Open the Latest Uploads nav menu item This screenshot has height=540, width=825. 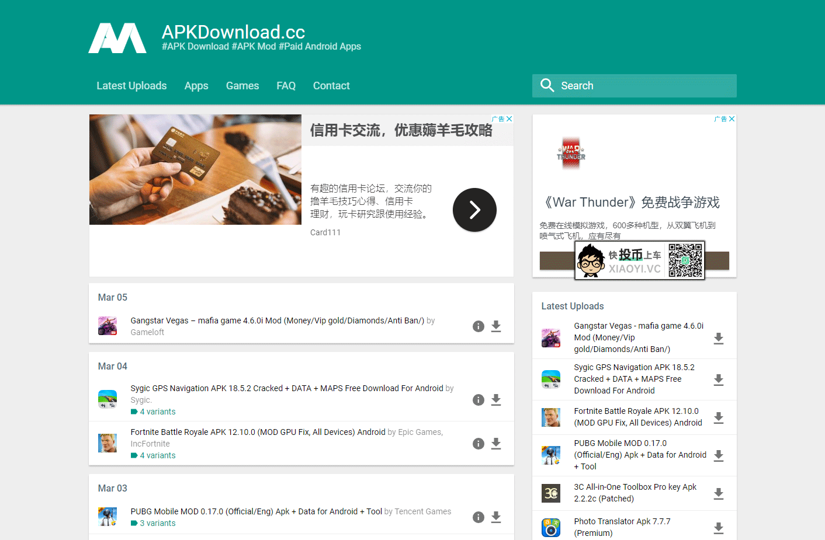point(131,86)
